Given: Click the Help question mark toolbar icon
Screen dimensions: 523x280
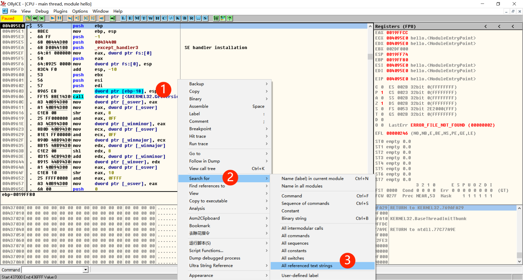Looking at the screenshot, I should pos(230,18).
